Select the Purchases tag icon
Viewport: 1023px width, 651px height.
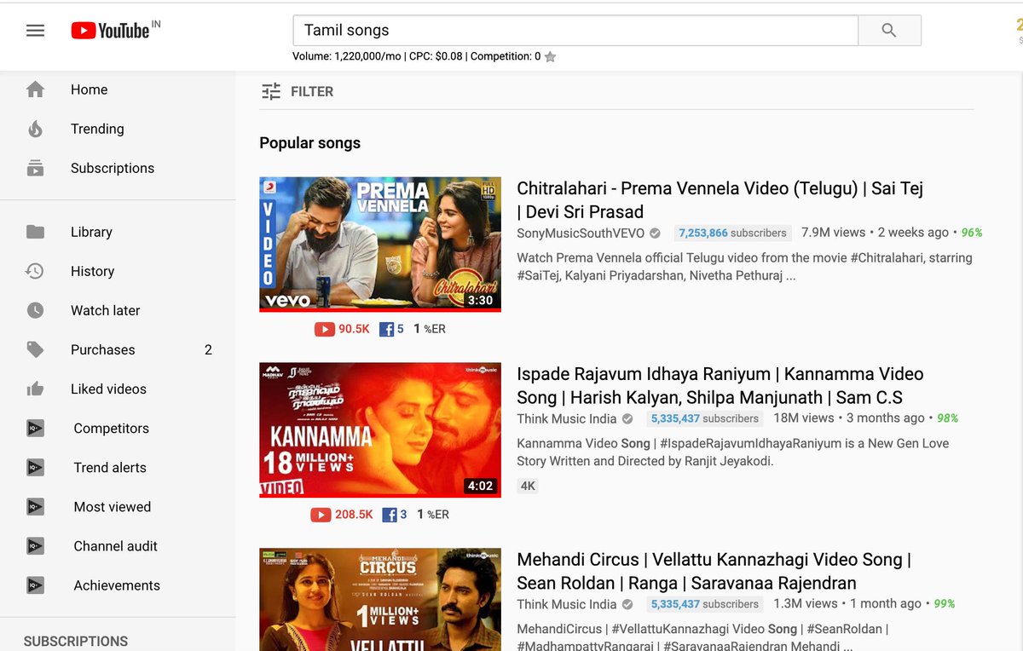tap(35, 349)
